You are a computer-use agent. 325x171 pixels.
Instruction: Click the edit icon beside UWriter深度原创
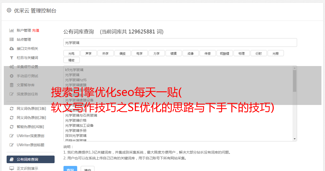[12, 136]
